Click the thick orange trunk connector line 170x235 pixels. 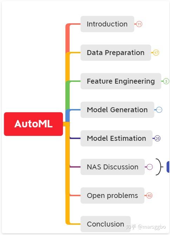[x=67, y=172]
